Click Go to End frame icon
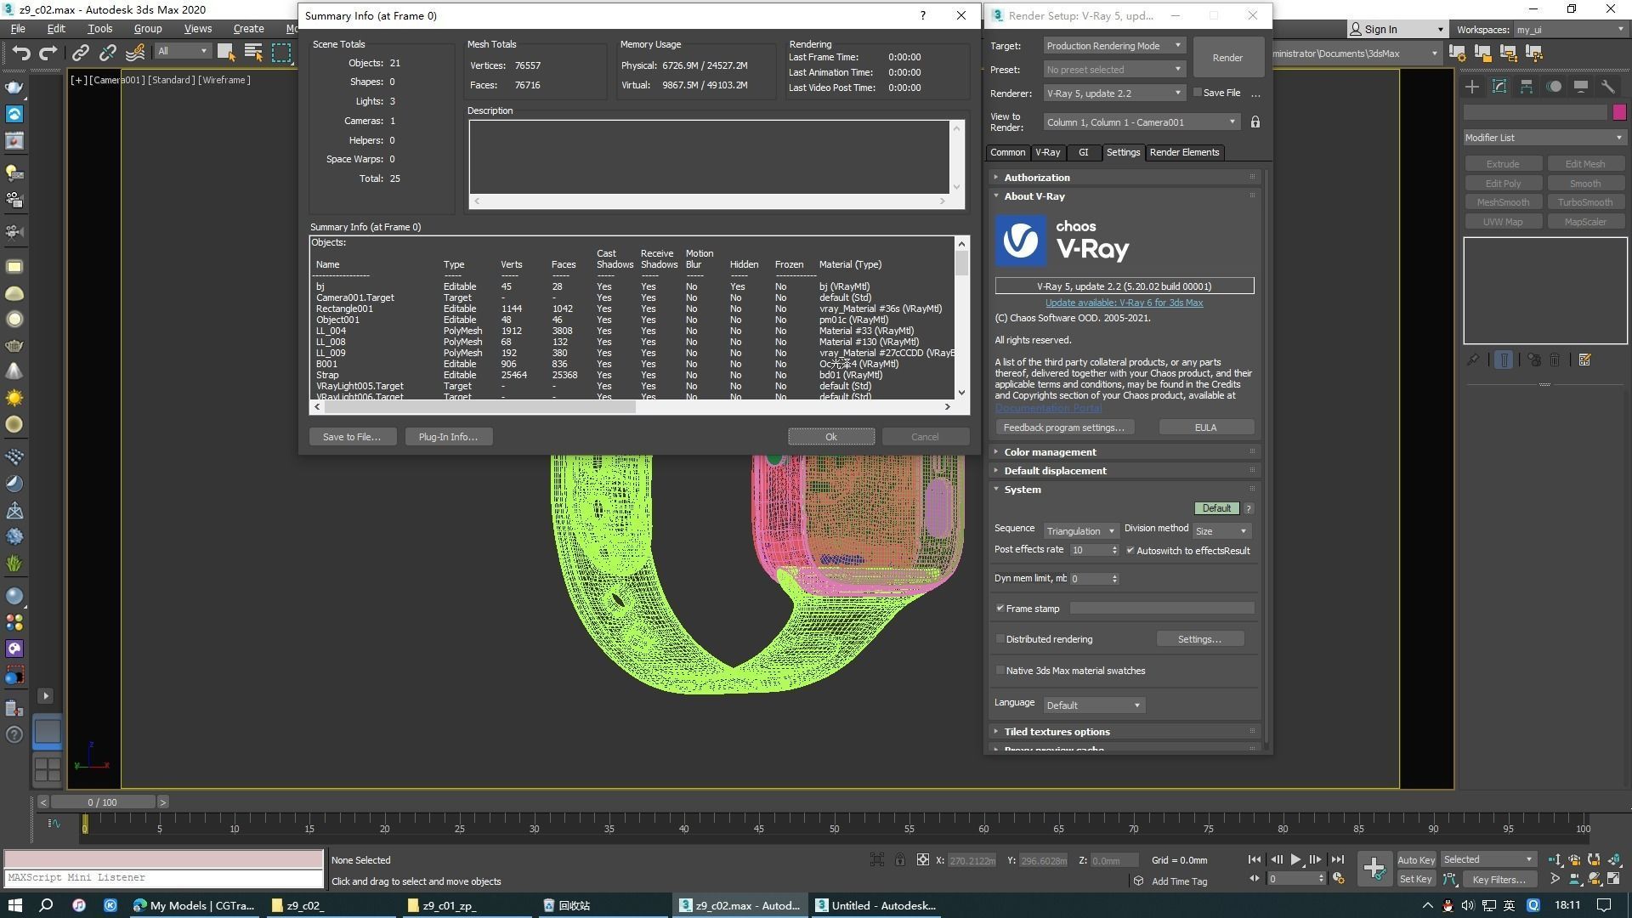1632x918 pixels. [x=1337, y=860]
